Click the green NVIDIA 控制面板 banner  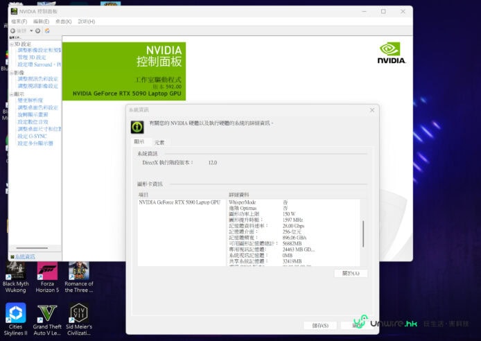pos(124,71)
